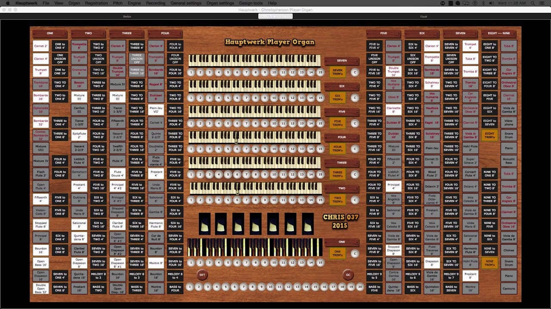
Task: Open the Recording menu
Action: click(155, 3)
